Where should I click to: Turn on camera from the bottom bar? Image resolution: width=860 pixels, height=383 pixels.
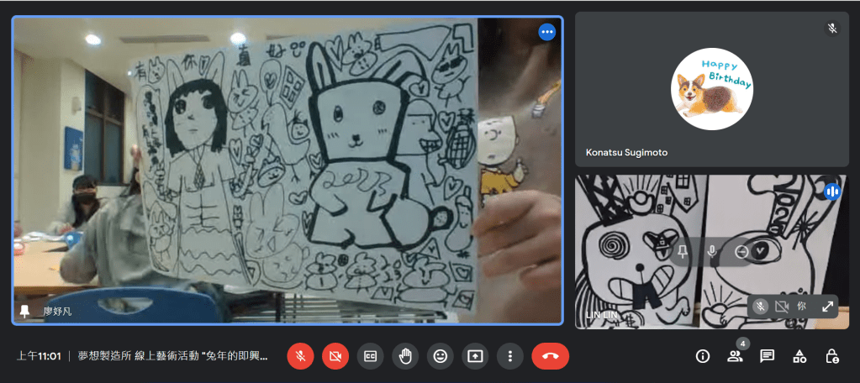pos(335,356)
